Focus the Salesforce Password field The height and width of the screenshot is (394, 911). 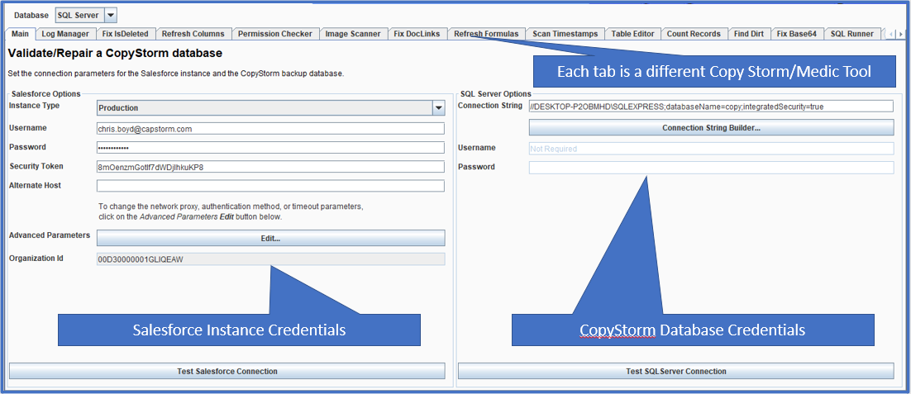click(271, 147)
